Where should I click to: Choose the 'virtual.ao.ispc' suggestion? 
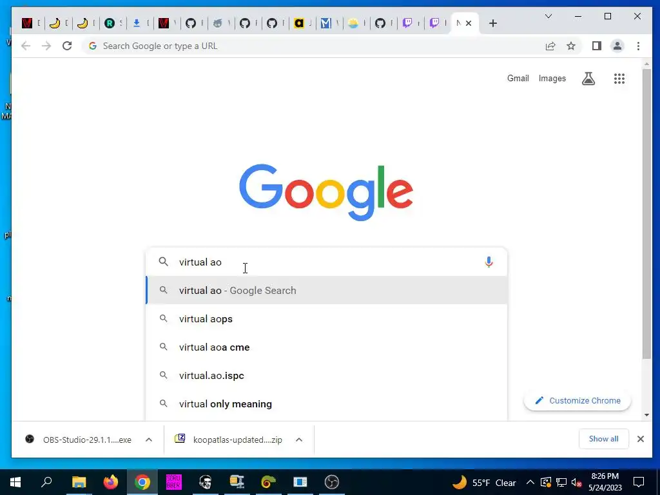326,376
